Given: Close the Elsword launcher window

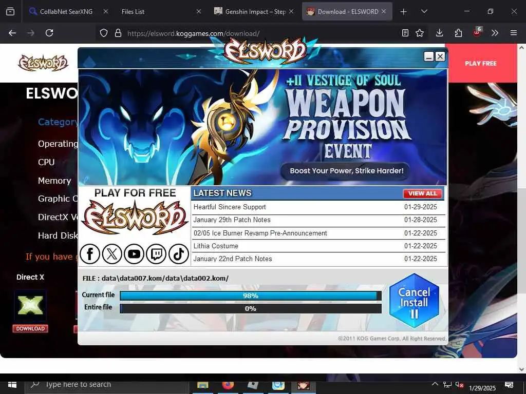Looking at the screenshot, I should tap(440, 56).
